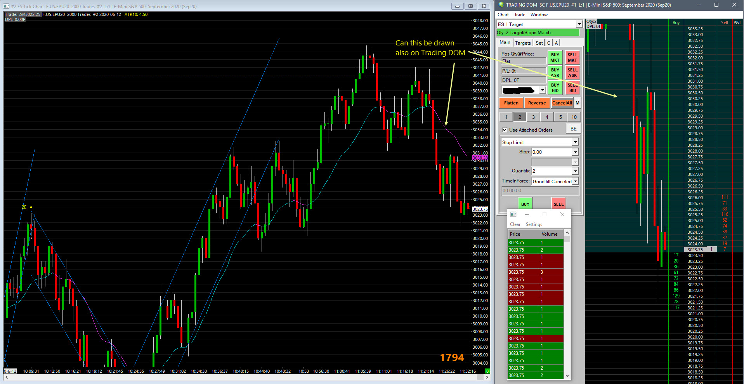Click the chart's horizontal scrollbar track
Viewport: 744px width, 384px height.
click(x=247, y=377)
